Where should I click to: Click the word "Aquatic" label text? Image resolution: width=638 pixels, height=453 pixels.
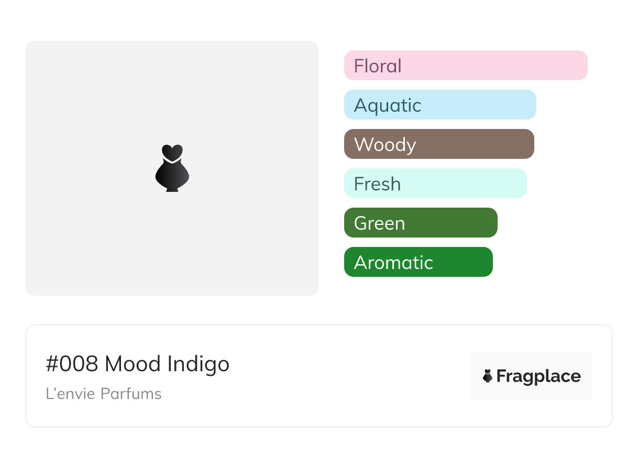pyautogui.click(x=388, y=105)
